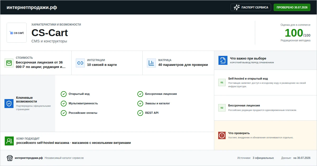
Task: Click the CMS и конструкторы category text
Action: click(x=49, y=41)
